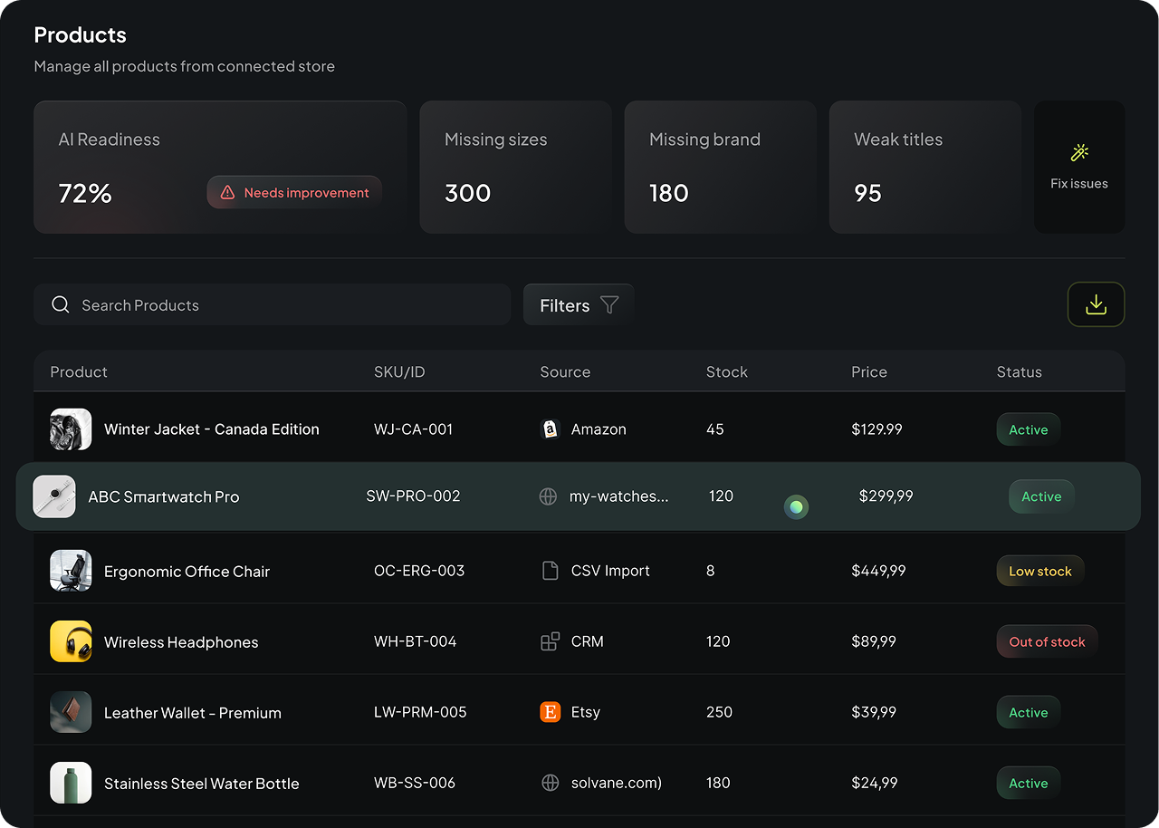Click the Low stock badge on Ergonomic Office Chair

pyautogui.click(x=1039, y=571)
